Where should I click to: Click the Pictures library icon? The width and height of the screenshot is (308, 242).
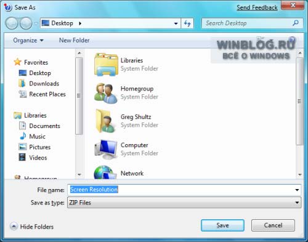22,147
